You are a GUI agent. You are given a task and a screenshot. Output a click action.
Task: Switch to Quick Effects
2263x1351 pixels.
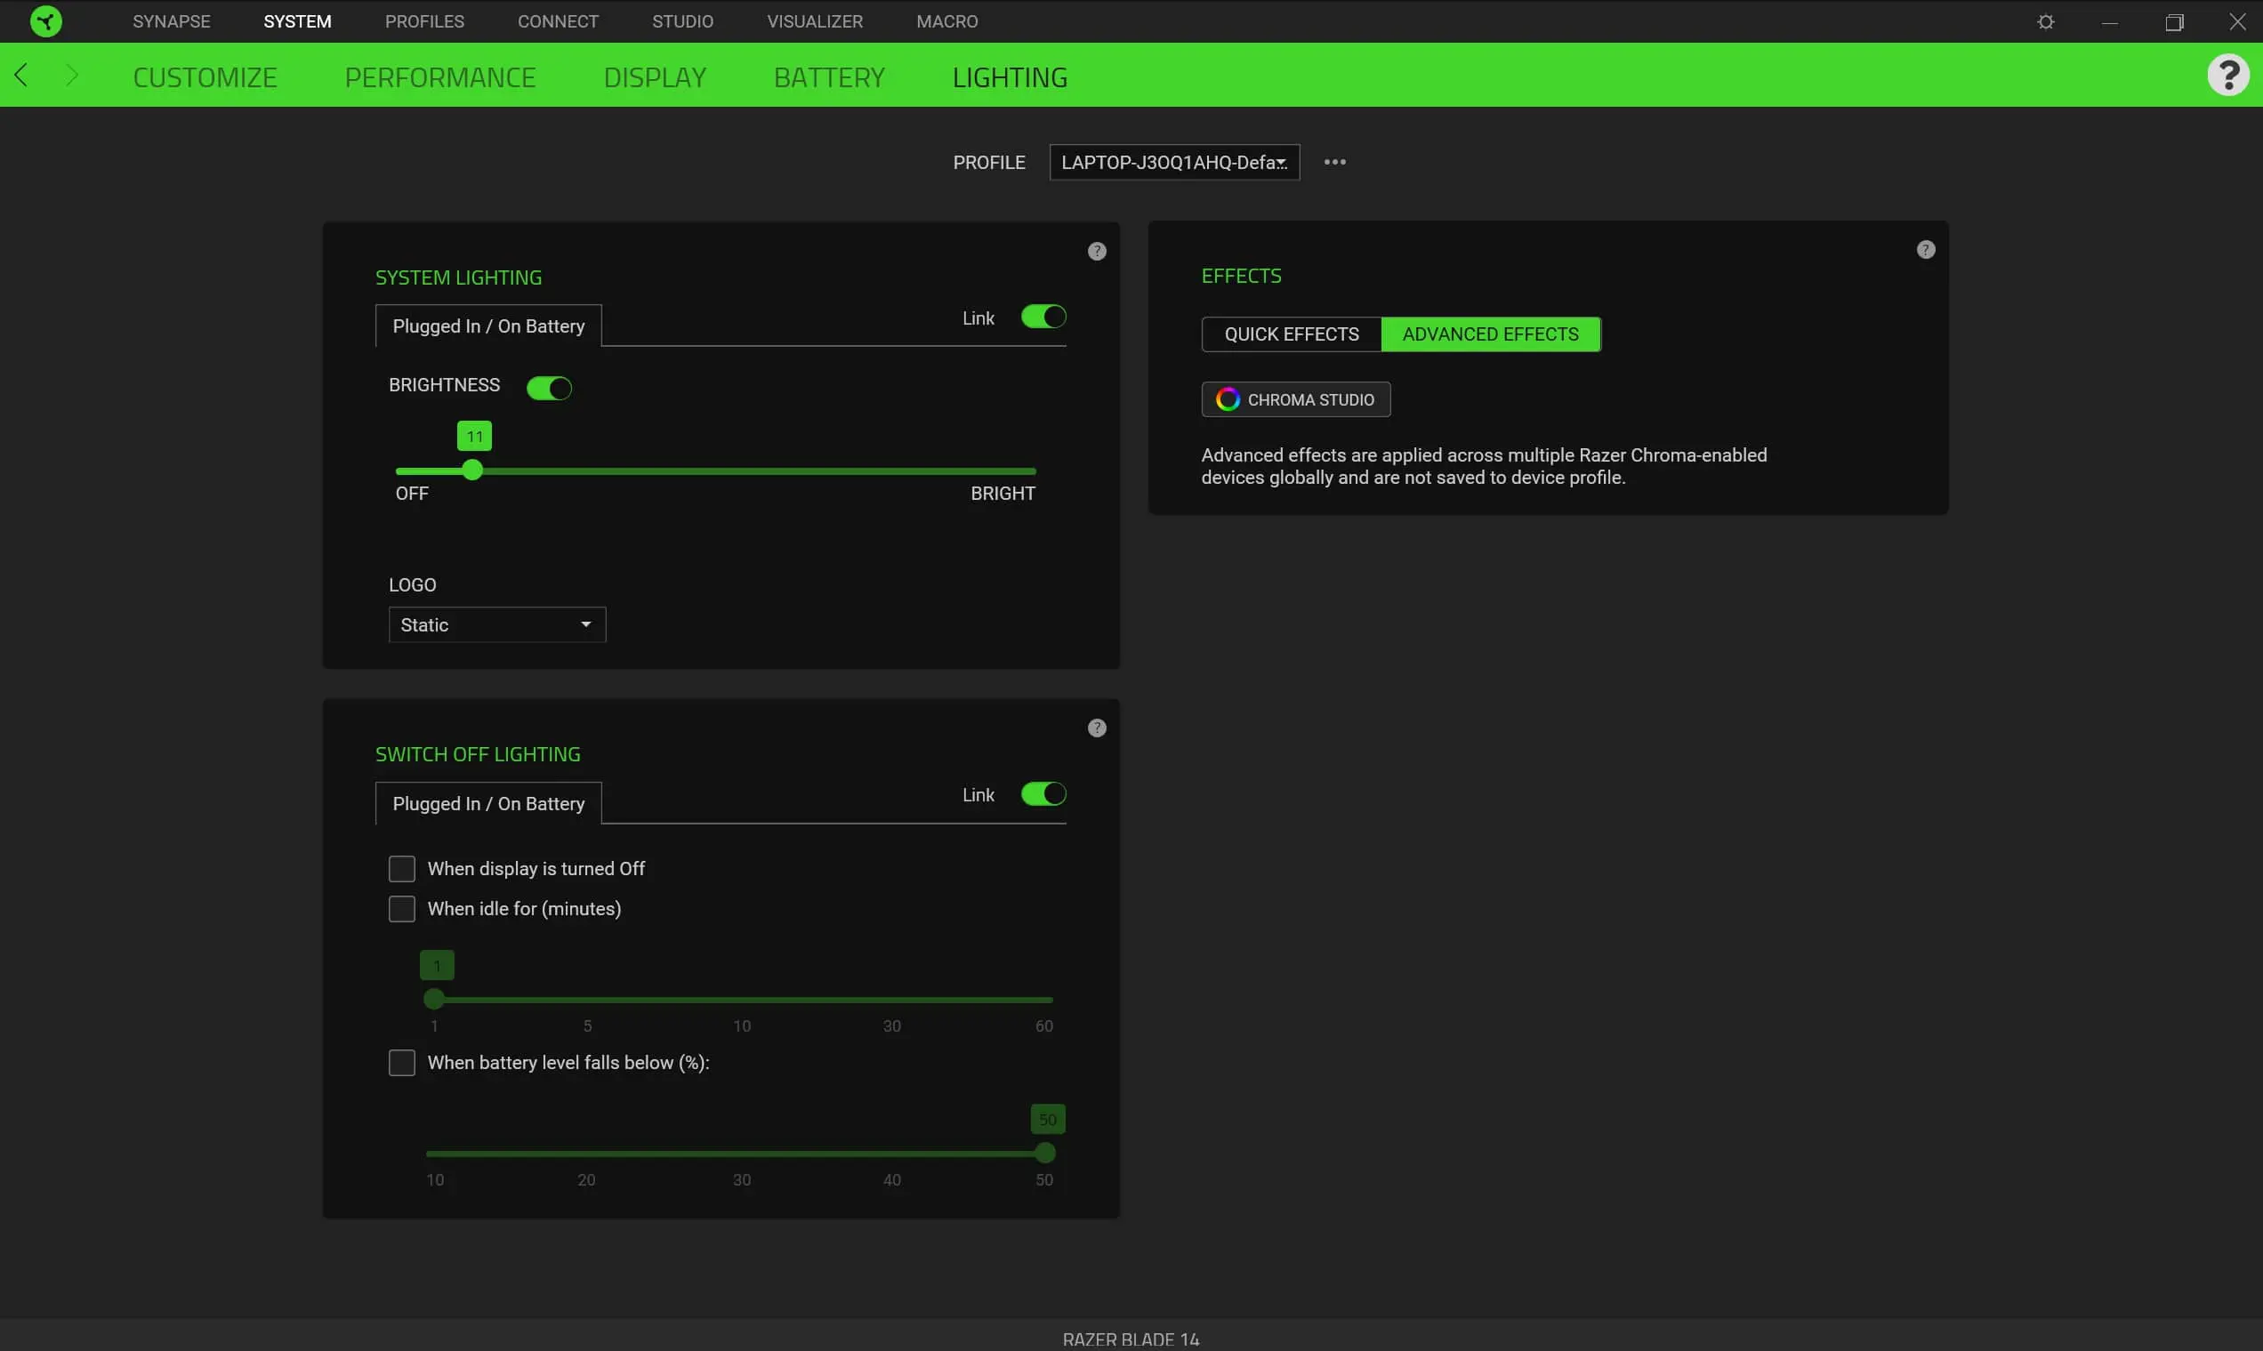(1291, 334)
